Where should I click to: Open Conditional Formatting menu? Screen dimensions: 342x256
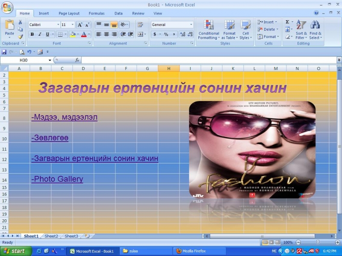click(209, 30)
